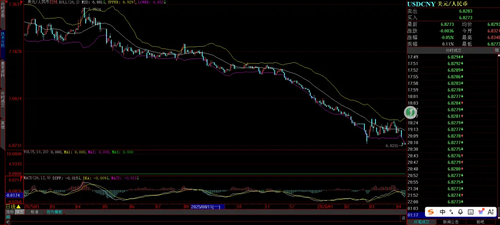Viewport: 500px width, 225px height.
Task: Click the 涨跌 value -0.0036
Action: point(447,31)
